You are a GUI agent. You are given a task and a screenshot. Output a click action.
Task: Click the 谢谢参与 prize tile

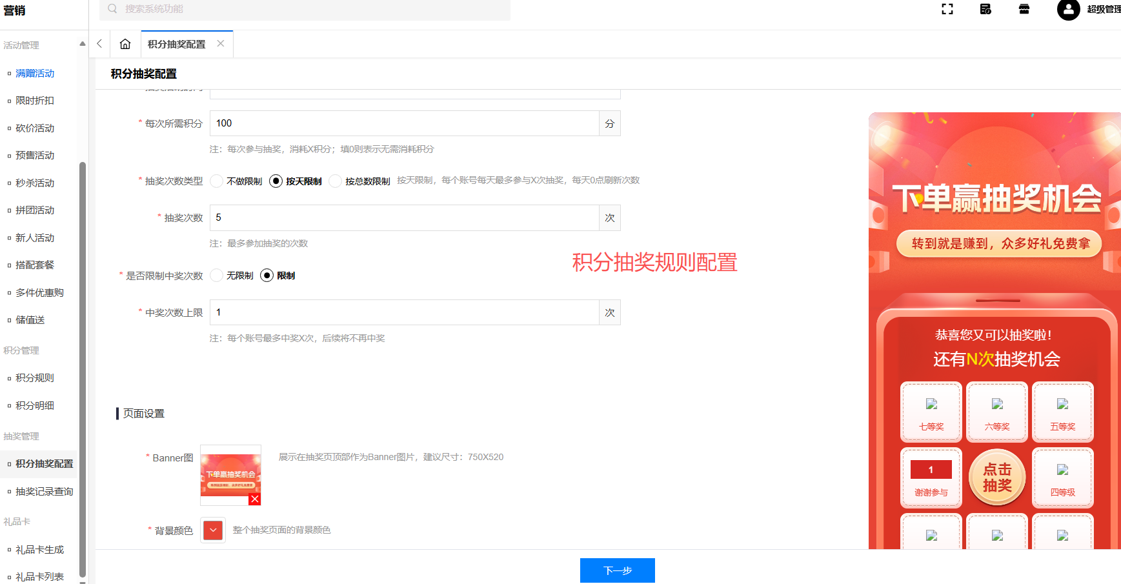point(931,478)
